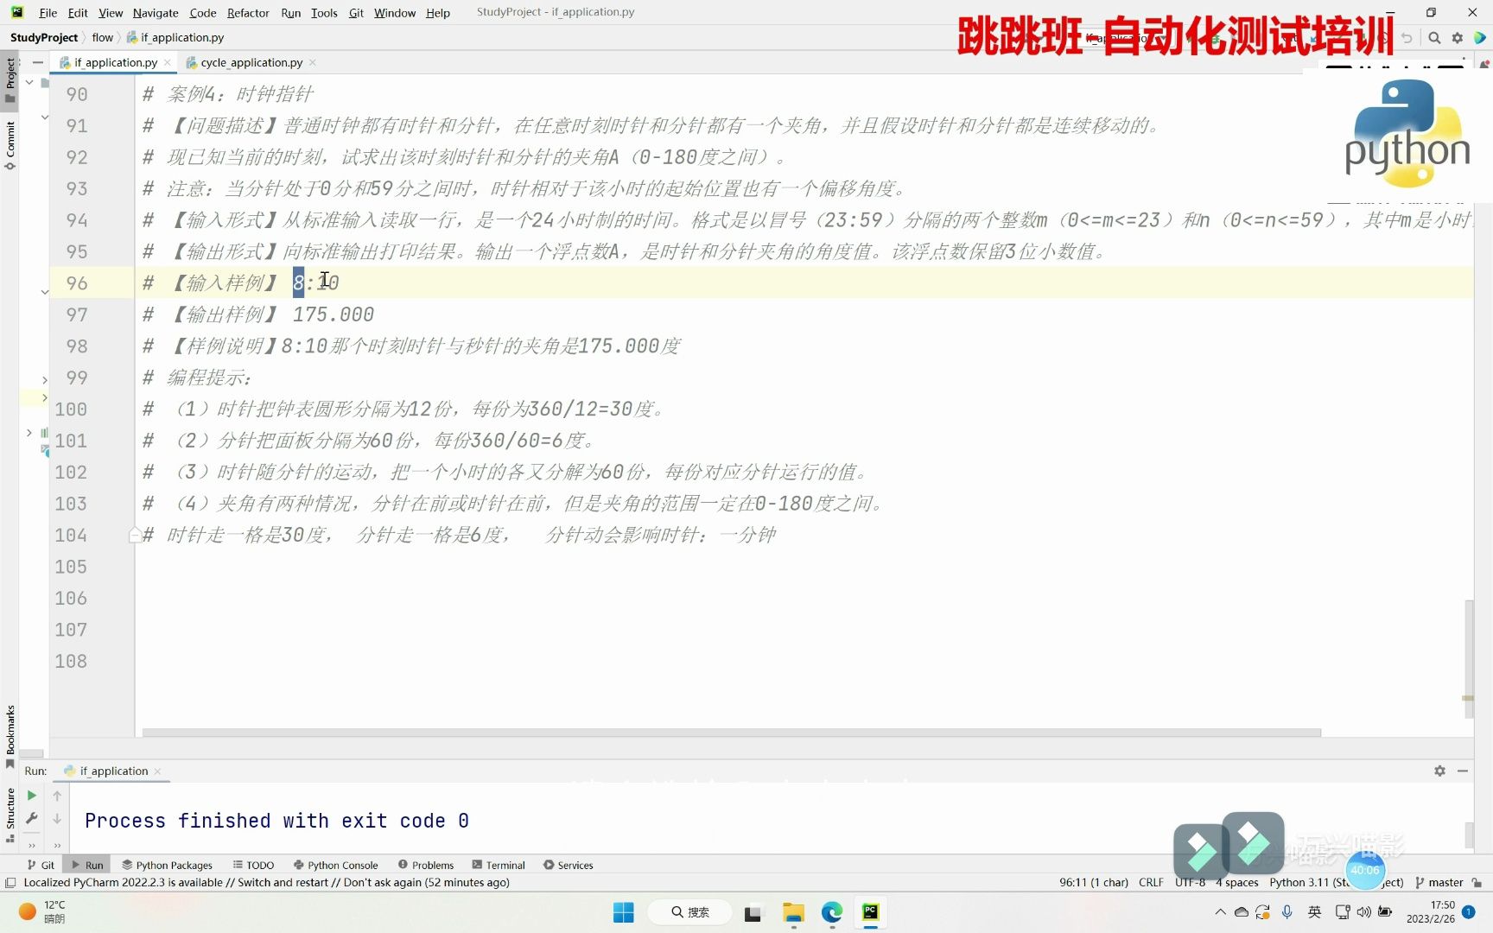1493x933 pixels.
Task: Toggle fold marker at line 91
Action: pos(45,117)
